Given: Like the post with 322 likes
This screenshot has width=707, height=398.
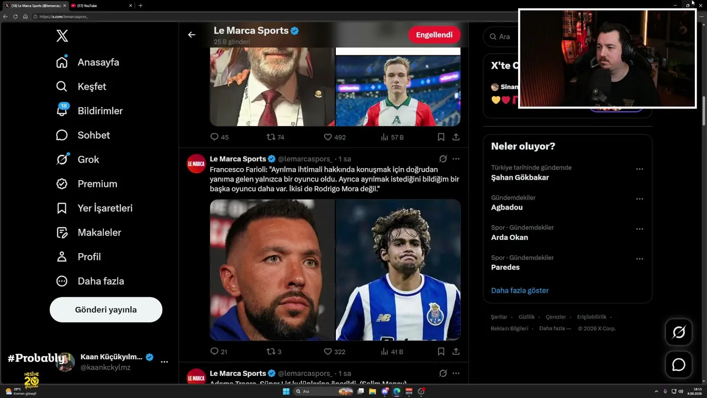Looking at the screenshot, I should click(x=334, y=352).
